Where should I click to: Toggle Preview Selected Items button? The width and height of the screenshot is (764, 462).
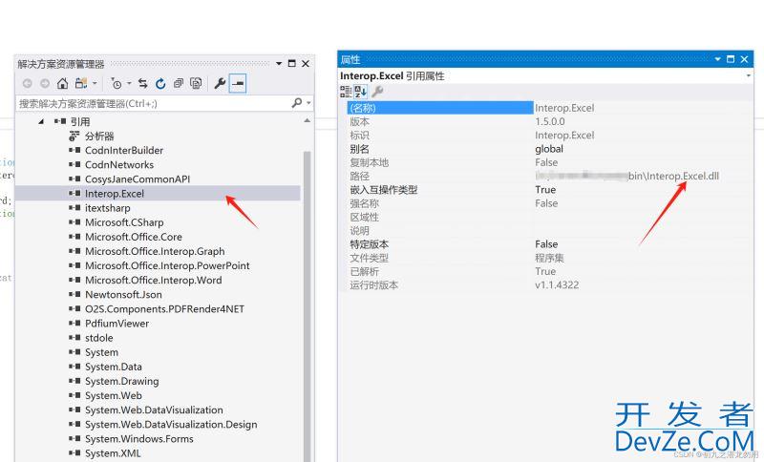click(x=238, y=84)
